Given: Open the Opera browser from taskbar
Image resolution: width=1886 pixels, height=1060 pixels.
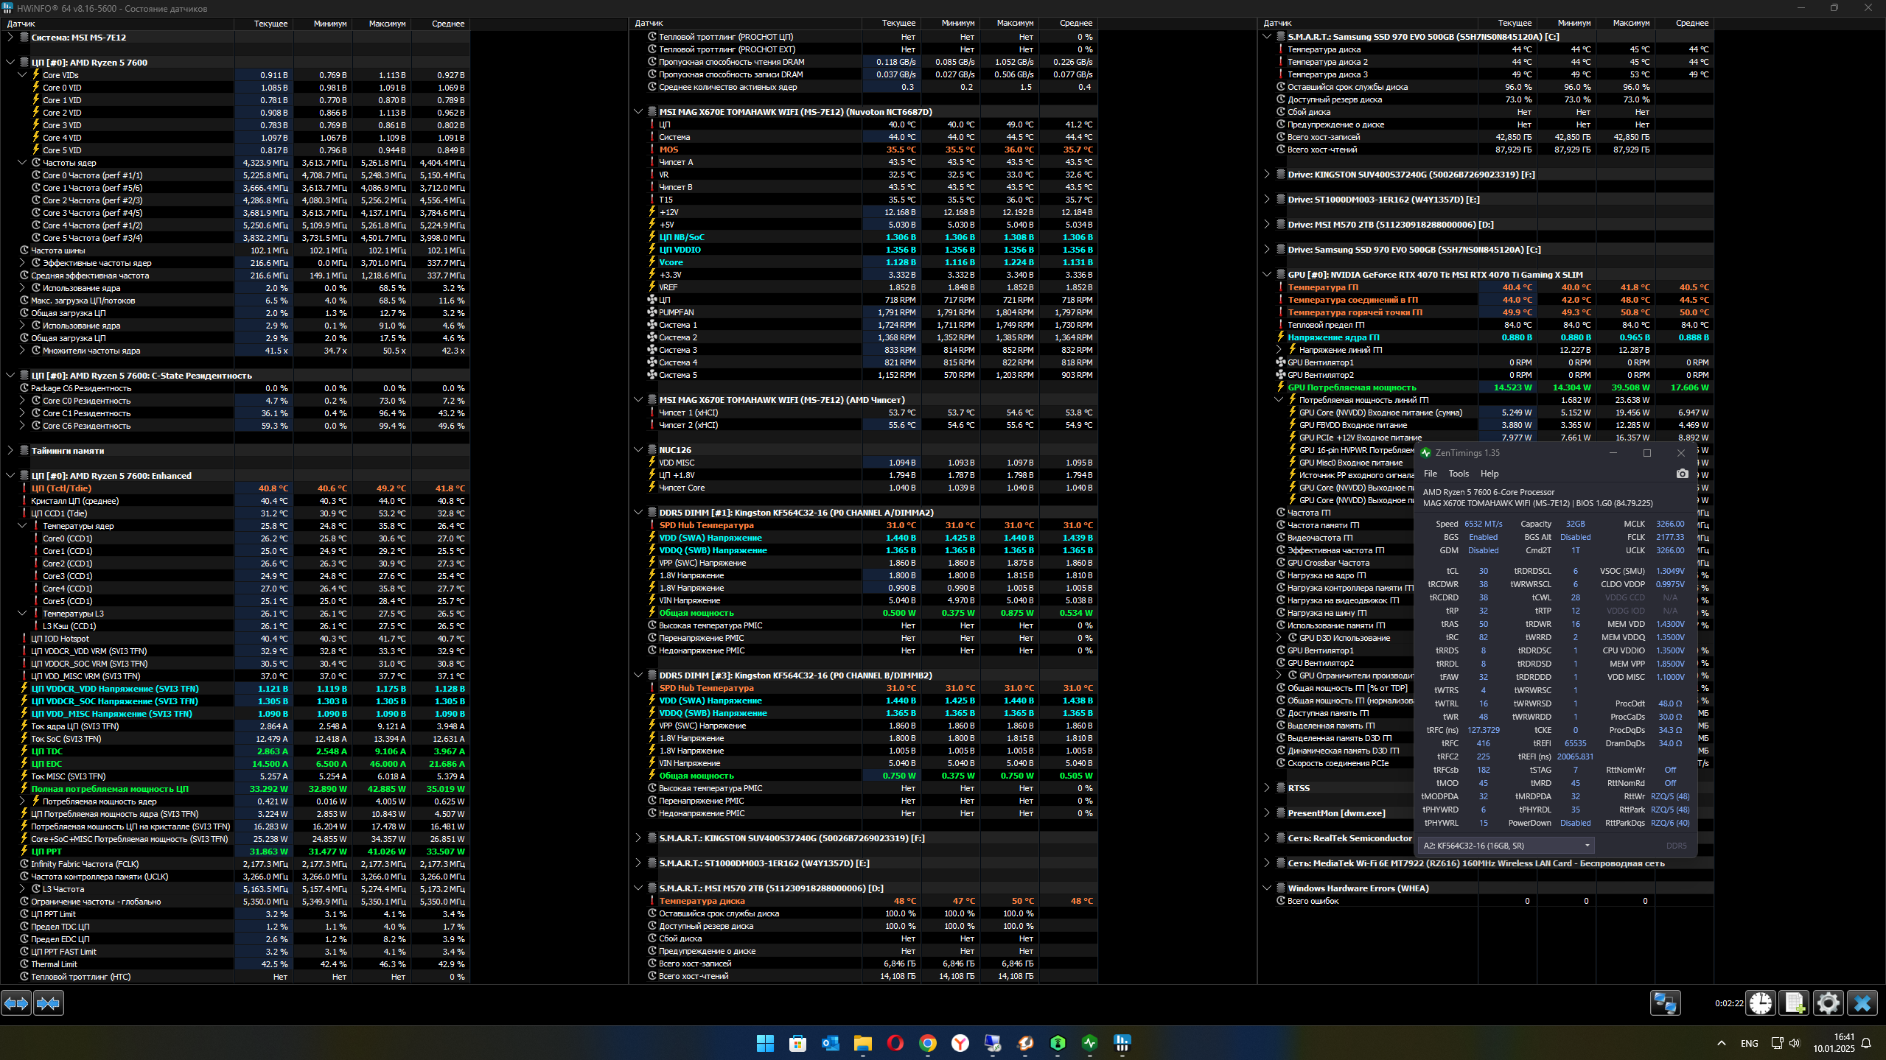Looking at the screenshot, I should coord(895,1043).
